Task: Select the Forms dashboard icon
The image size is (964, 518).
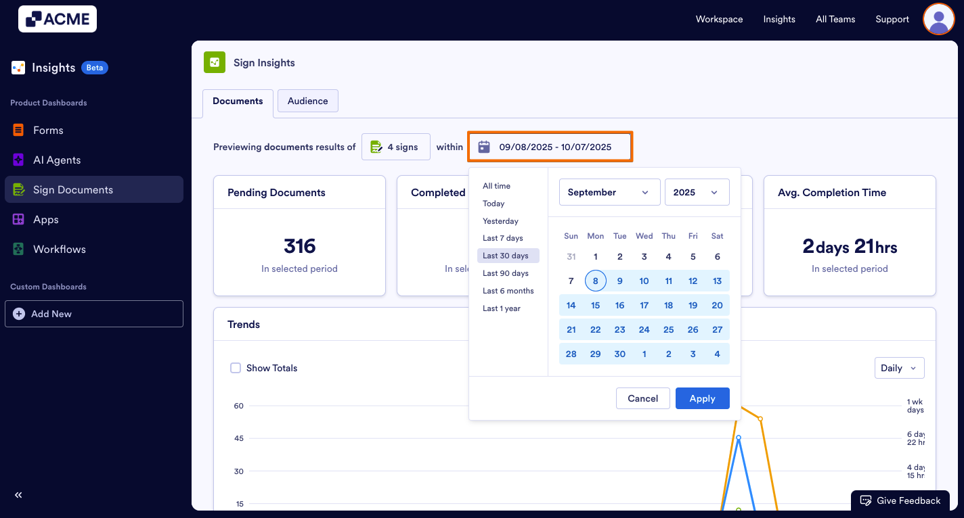Action: [x=18, y=130]
